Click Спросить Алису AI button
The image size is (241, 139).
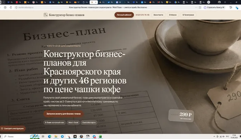click(x=214, y=7)
